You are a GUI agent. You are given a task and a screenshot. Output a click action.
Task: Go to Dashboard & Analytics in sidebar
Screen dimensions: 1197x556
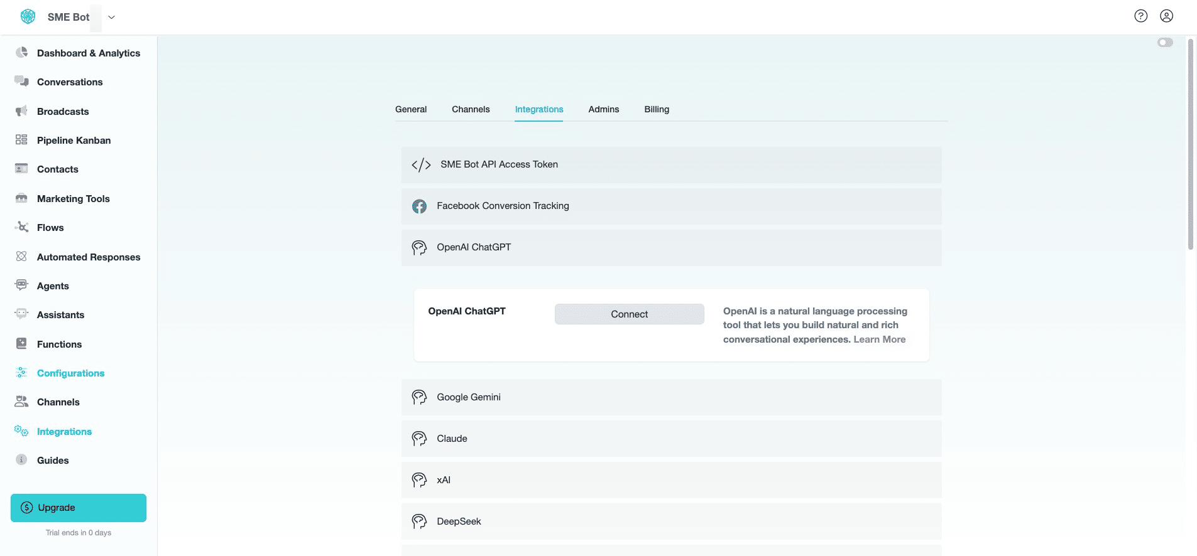point(89,53)
